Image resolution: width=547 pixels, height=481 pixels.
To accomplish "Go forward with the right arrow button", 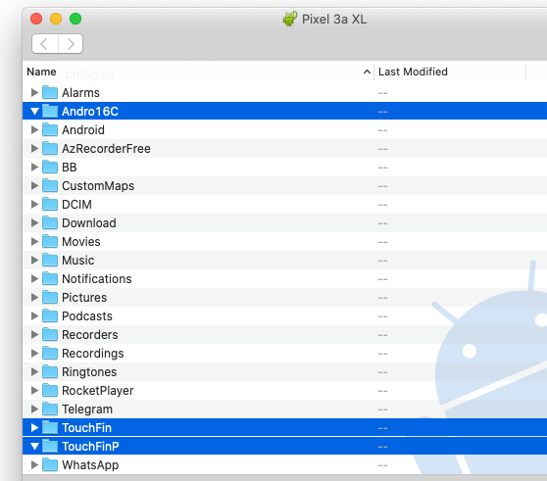I will [71, 44].
